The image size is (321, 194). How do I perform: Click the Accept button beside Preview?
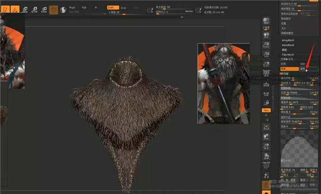pyautogui.click(x=309, y=69)
